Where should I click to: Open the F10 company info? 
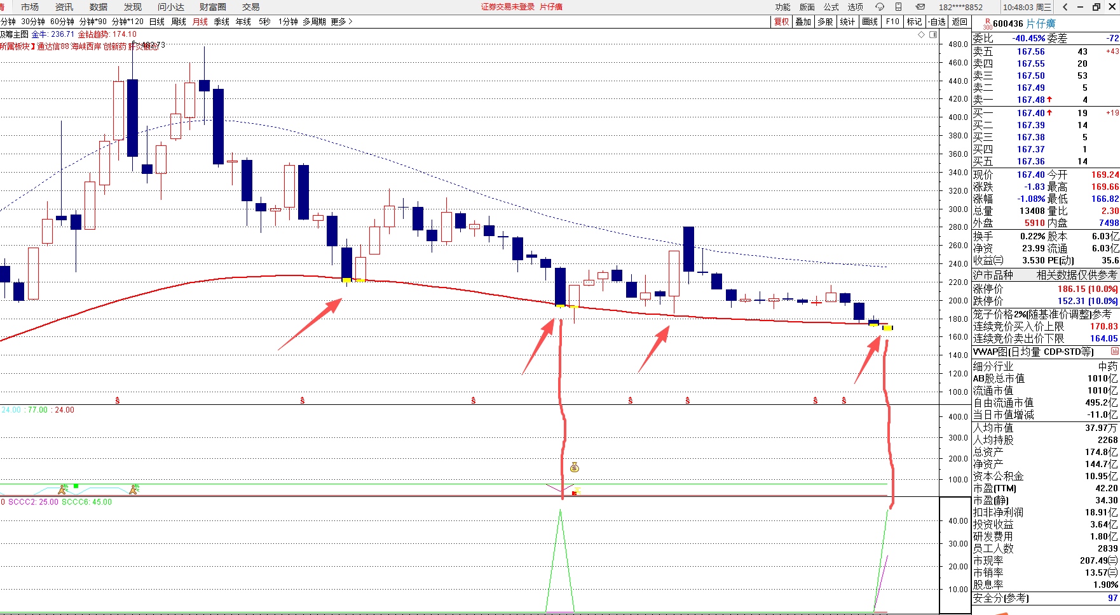[x=892, y=22]
